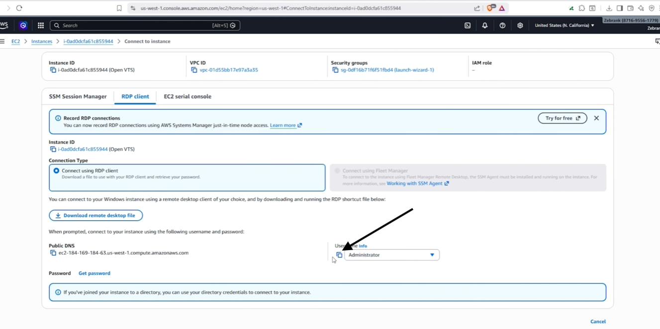The height and width of the screenshot is (329, 660).
Task: Copy the security group ID
Action: 335,70
